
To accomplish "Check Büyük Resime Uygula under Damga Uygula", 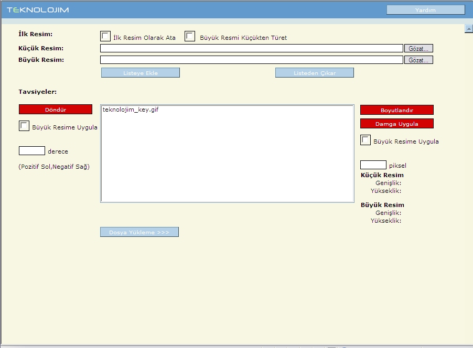I will 365,140.
